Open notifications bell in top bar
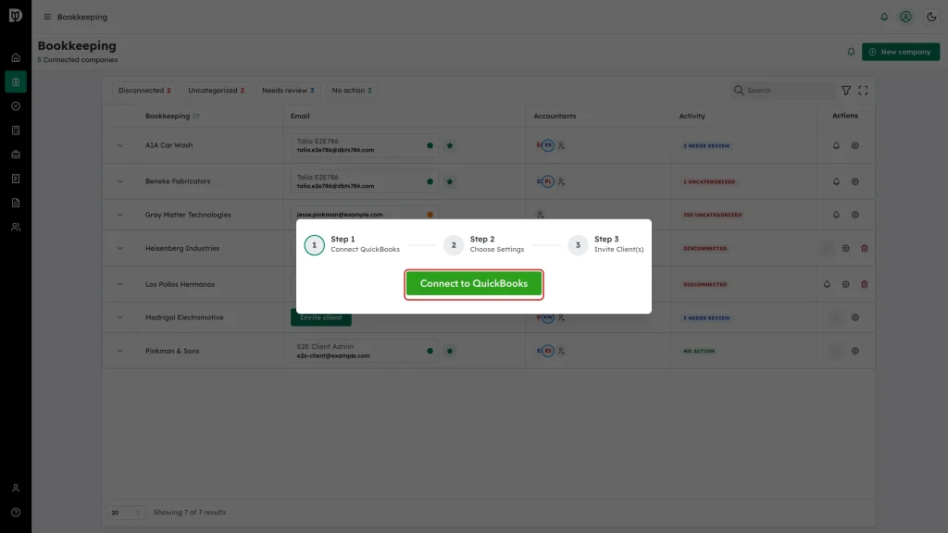Image resolution: width=948 pixels, height=533 pixels. [x=884, y=17]
